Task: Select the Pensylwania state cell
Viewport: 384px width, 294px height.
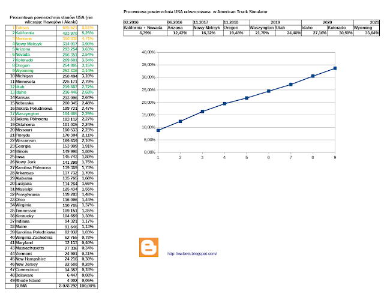Action: coord(36,194)
